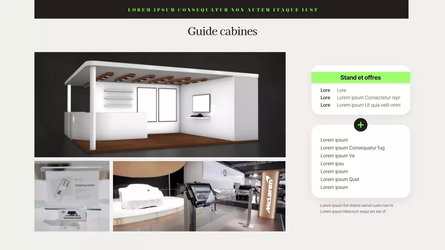Click the wall-mounted screen in the booth image

(201, 103)
